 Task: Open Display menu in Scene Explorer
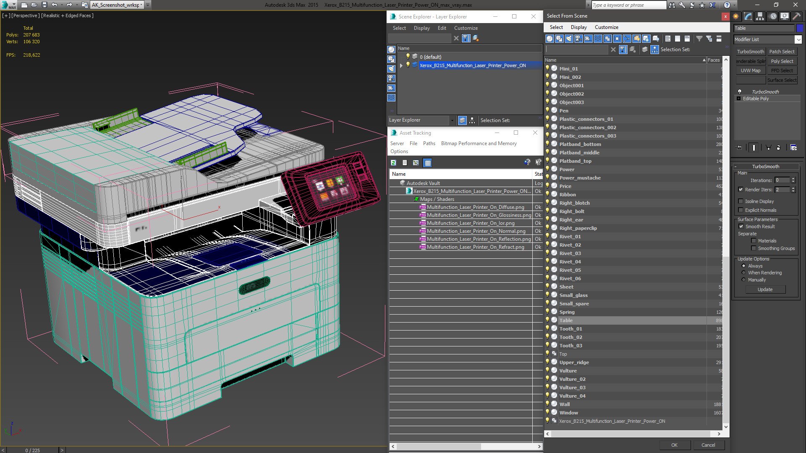(421, 28)
